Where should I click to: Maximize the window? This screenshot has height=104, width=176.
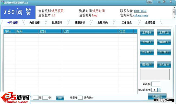pos(164,2)
